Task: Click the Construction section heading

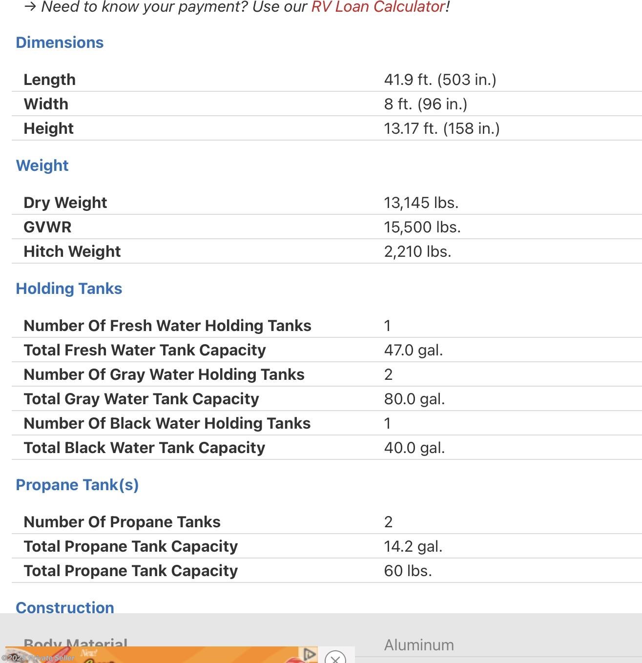Action: coord(65,607)
